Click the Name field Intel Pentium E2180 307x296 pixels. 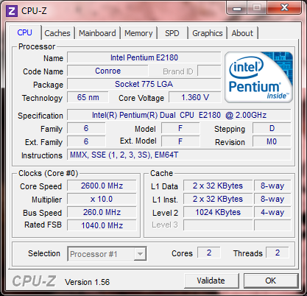[144, 57]
